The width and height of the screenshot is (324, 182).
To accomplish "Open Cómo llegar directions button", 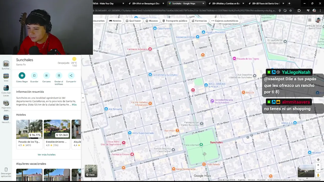I will tap(22, 76).
